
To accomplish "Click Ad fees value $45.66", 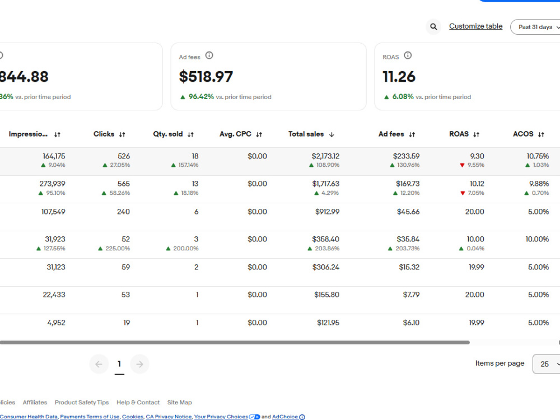I will [408, 212].
